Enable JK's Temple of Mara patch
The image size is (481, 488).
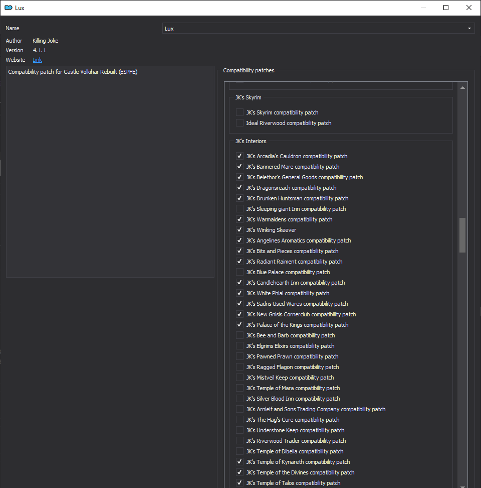coord(239,389)
